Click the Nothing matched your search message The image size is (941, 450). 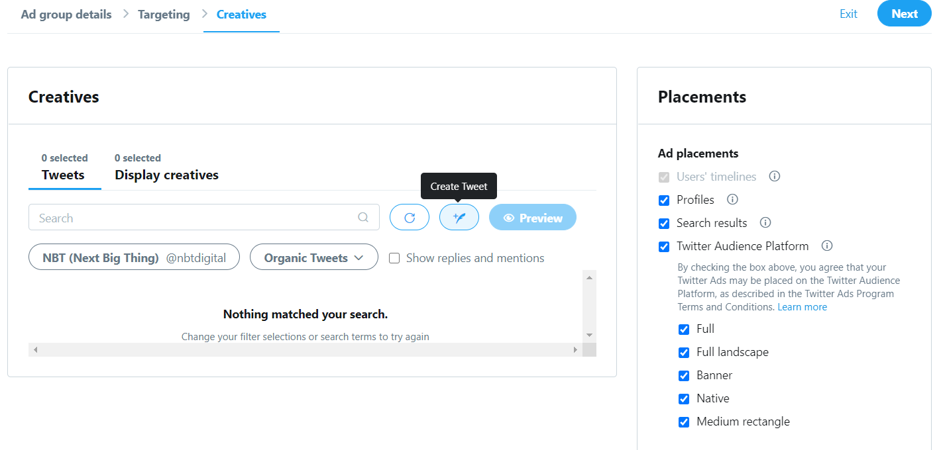(305, 314)
